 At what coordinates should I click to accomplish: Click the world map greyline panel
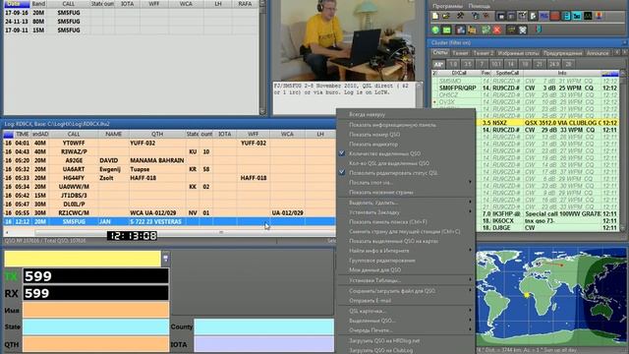pyautogui.click(x=550, y=296)
